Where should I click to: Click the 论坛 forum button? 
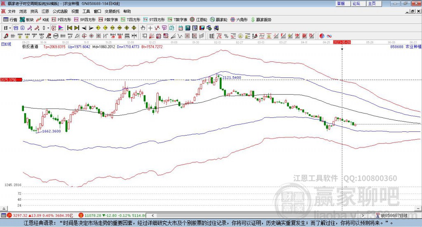(359, 3)
